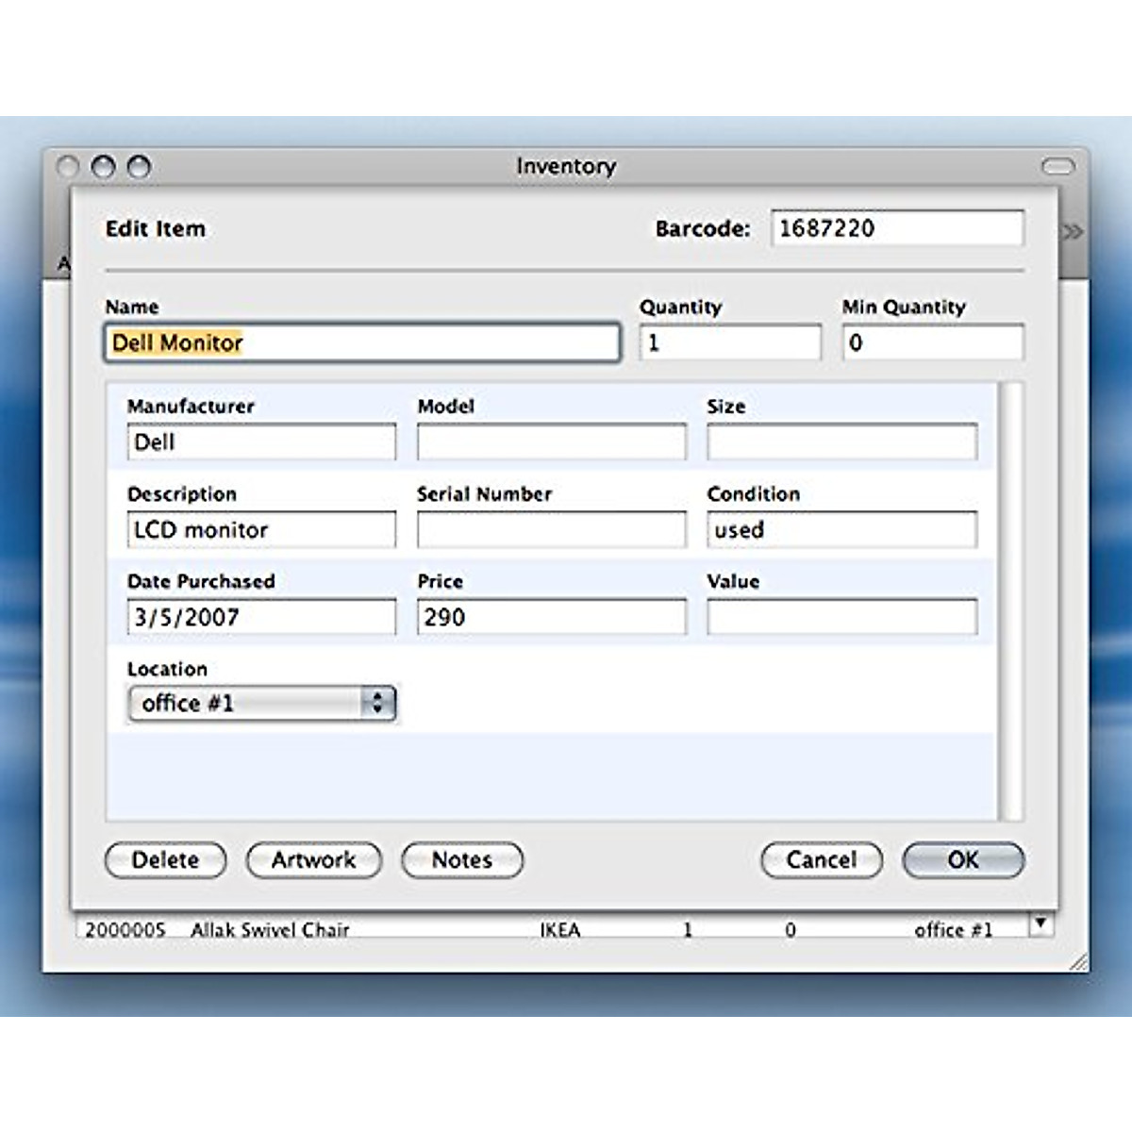Screen dimensions: 1132x1132
Task: Edit the Description field
Action: click(261, 530)
